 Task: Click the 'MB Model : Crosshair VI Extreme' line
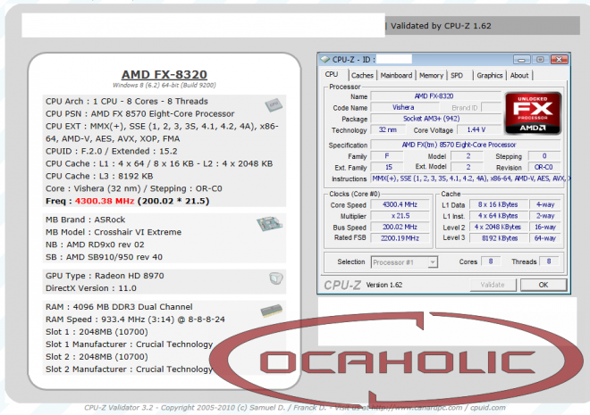[x=114, y=232]
